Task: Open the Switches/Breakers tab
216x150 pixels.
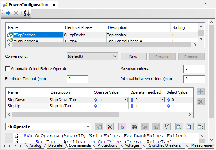Action: [165, 146]
